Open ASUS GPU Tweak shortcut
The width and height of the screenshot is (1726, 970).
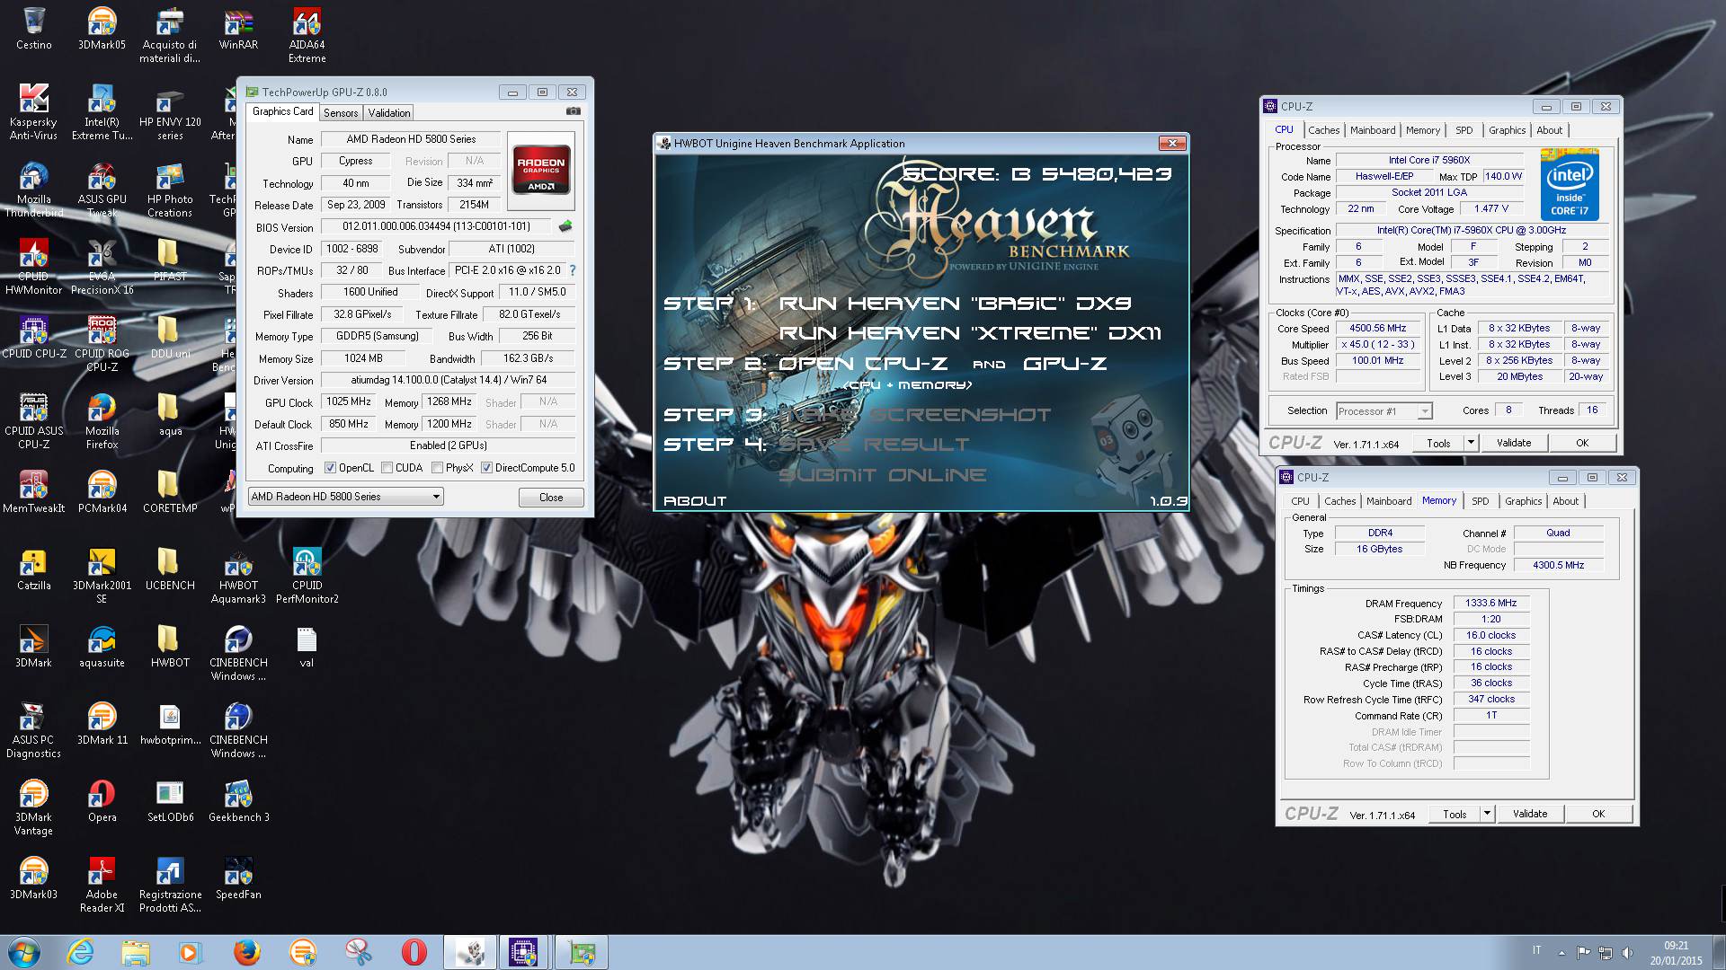click(102, 190)
